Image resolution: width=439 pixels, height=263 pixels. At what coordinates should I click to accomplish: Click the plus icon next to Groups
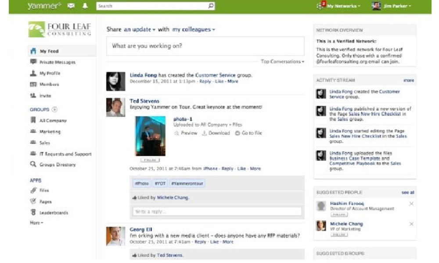click(54, 109)
